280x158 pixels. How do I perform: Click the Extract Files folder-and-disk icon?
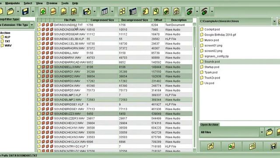click(x=87, y=11)
